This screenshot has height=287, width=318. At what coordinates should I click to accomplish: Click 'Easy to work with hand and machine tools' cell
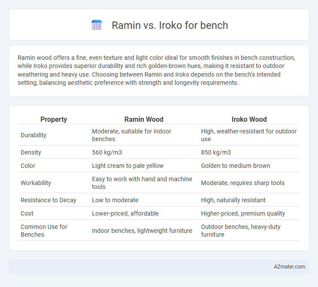tap(144, 183)
